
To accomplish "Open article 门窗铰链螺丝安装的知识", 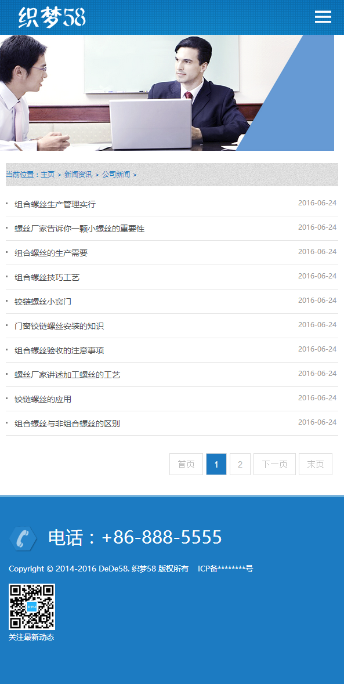I will 59,326.
